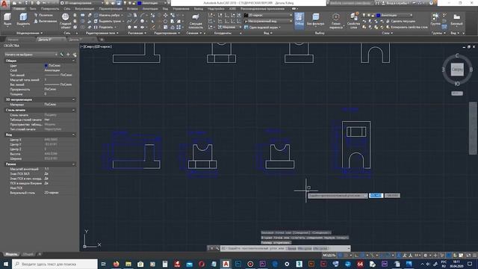Click the command line input field
This screenshot has width=478, height=269.
[x=285, y=248]
